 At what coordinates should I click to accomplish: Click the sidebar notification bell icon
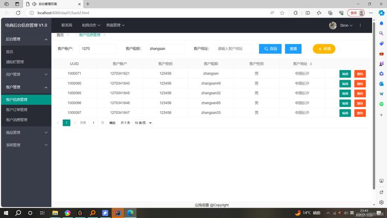click(381, 23)
